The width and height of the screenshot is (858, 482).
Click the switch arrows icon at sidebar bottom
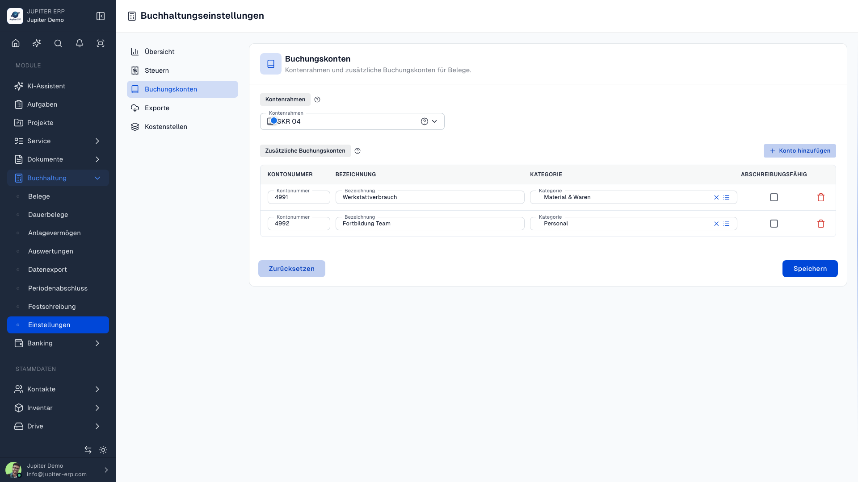click(88, 450)
